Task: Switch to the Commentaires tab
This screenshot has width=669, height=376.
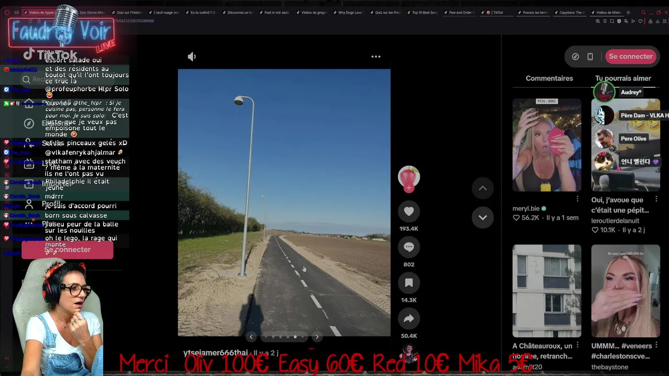Action: [549, 78]
